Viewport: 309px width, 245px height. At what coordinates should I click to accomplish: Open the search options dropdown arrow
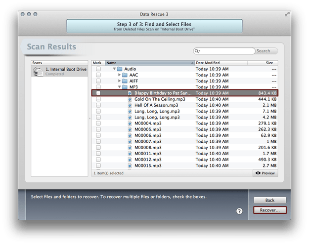[x=199, y=51]
